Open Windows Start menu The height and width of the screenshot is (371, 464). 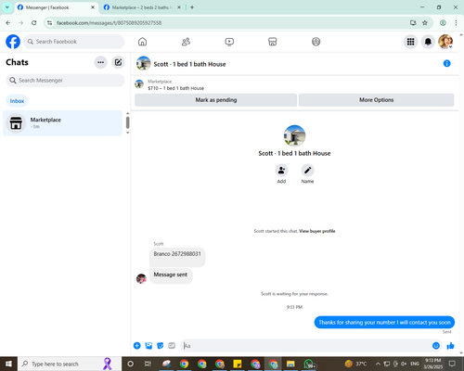(8, 364)
